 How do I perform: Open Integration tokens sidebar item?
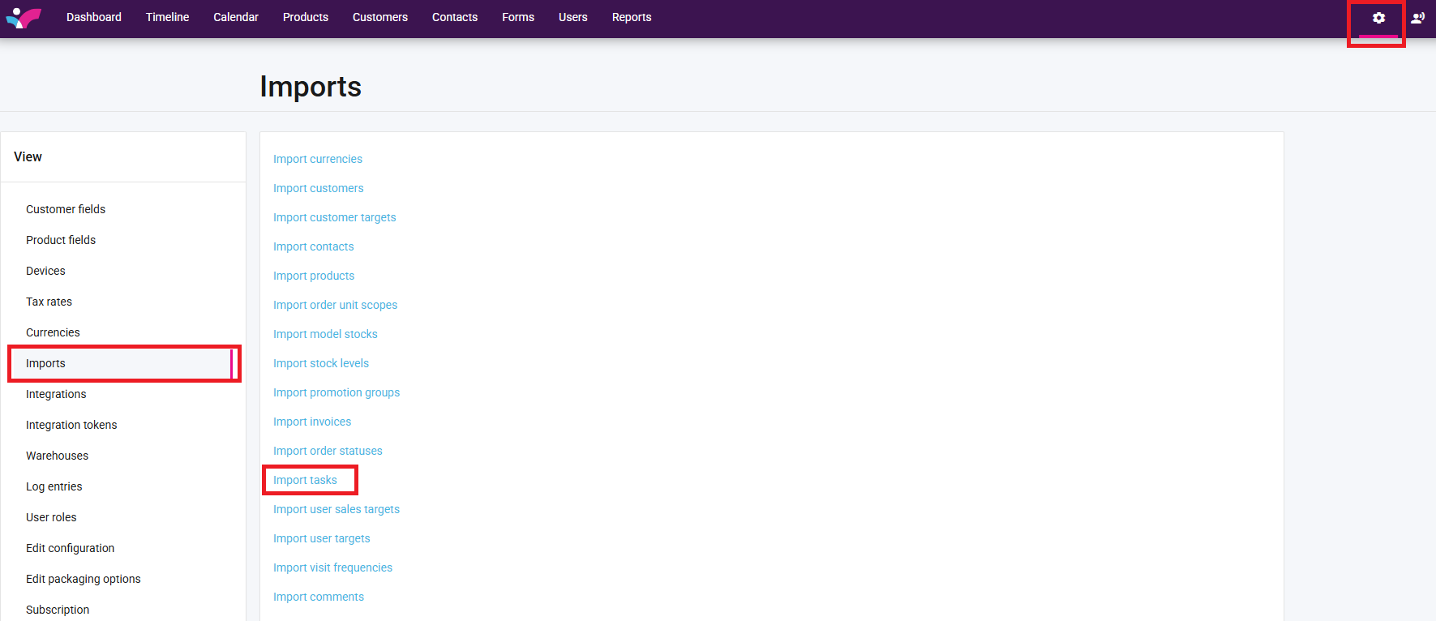pos(71,425)
